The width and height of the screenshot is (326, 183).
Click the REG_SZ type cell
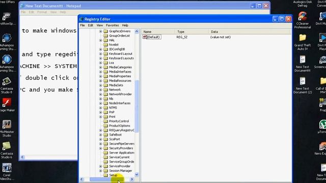tap(182, 37)
